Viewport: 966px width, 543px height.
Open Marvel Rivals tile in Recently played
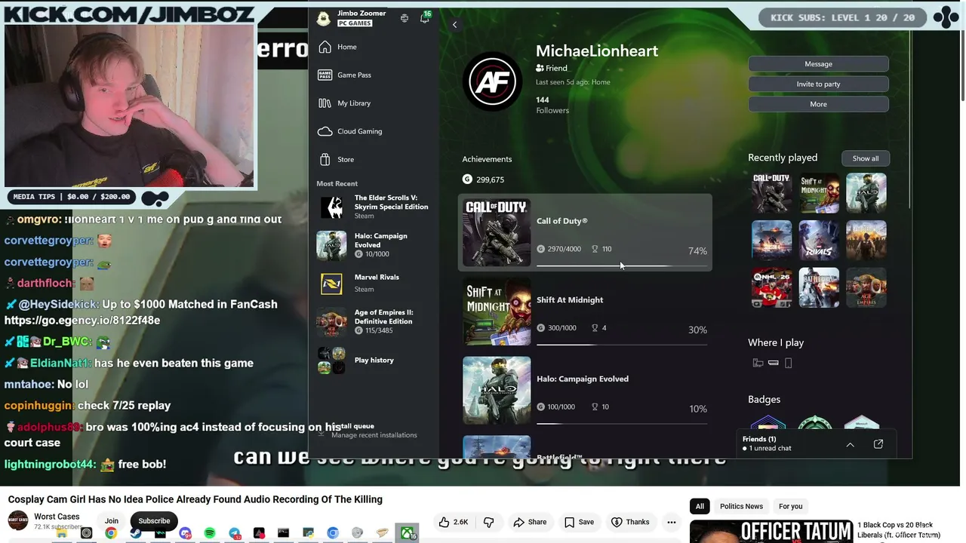[x=819, y=240]
